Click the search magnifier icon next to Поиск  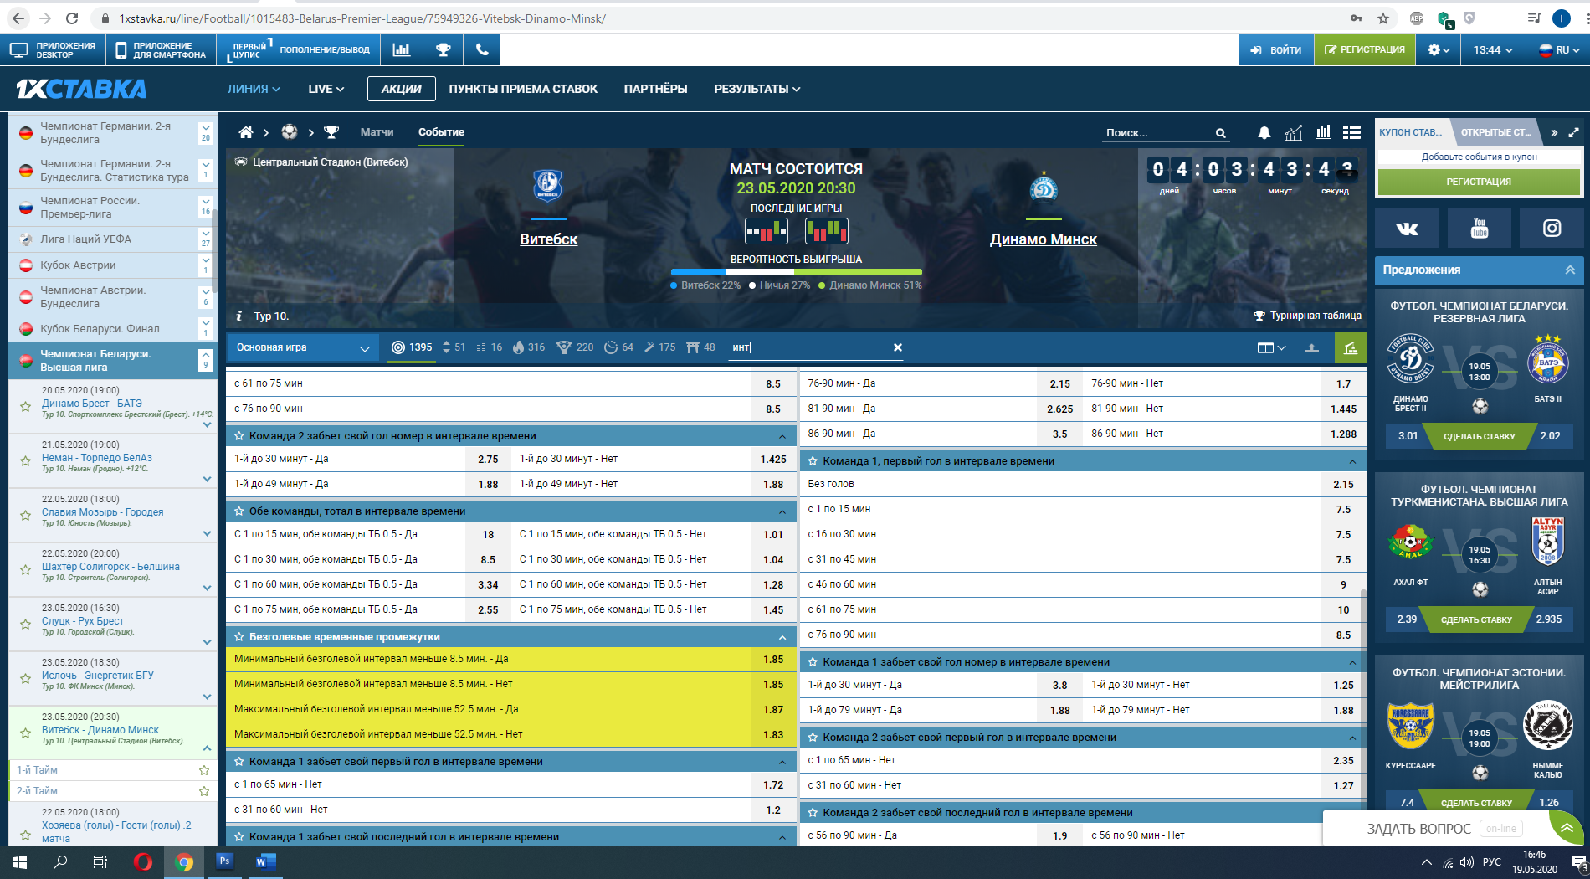pos(1221,133)
